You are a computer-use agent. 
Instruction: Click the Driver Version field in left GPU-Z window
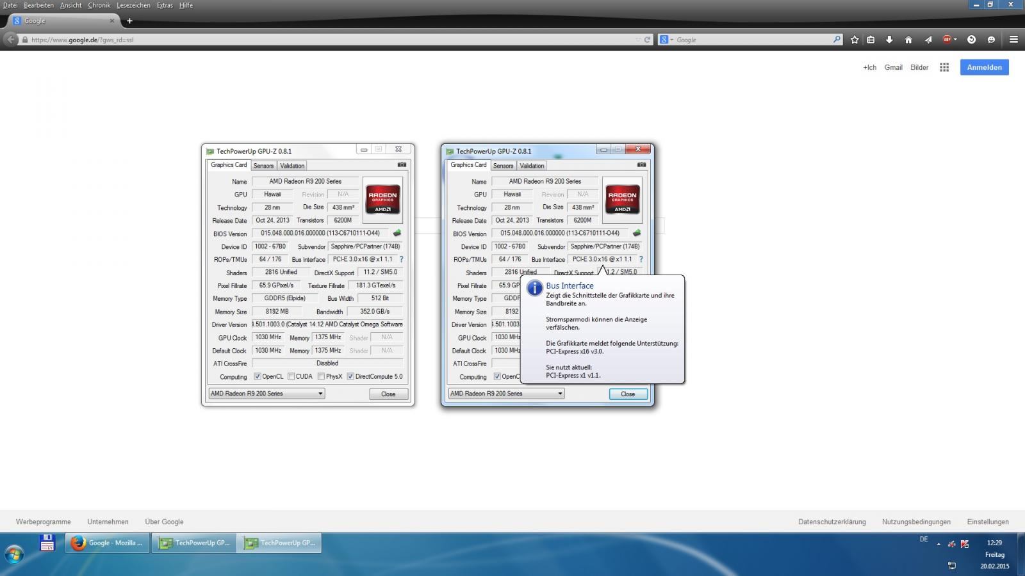pos(327,324)
